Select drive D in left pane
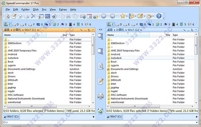Image resolution: width=201 pixels, height=127 pixels. tap(16, 24)
